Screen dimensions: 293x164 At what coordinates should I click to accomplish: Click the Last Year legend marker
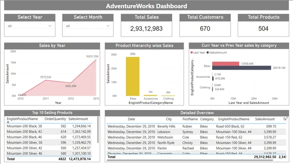coord(191,52)
